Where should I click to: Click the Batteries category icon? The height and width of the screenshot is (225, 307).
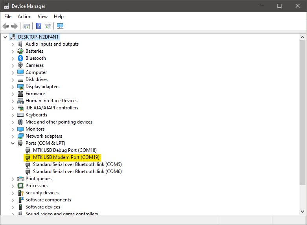point(20,51)
